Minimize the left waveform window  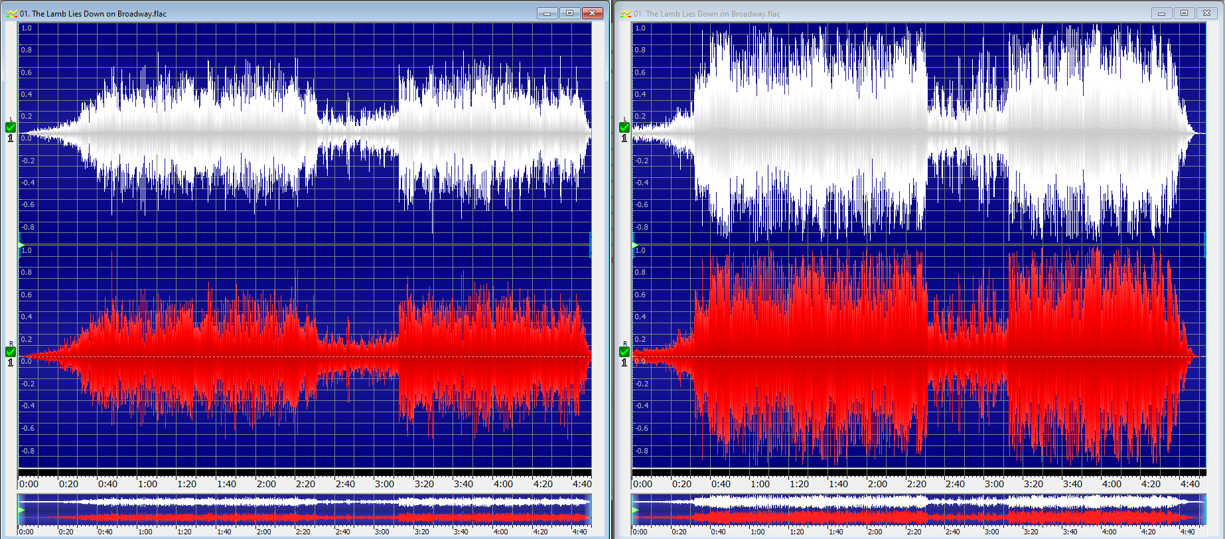[x=547, y=13]
